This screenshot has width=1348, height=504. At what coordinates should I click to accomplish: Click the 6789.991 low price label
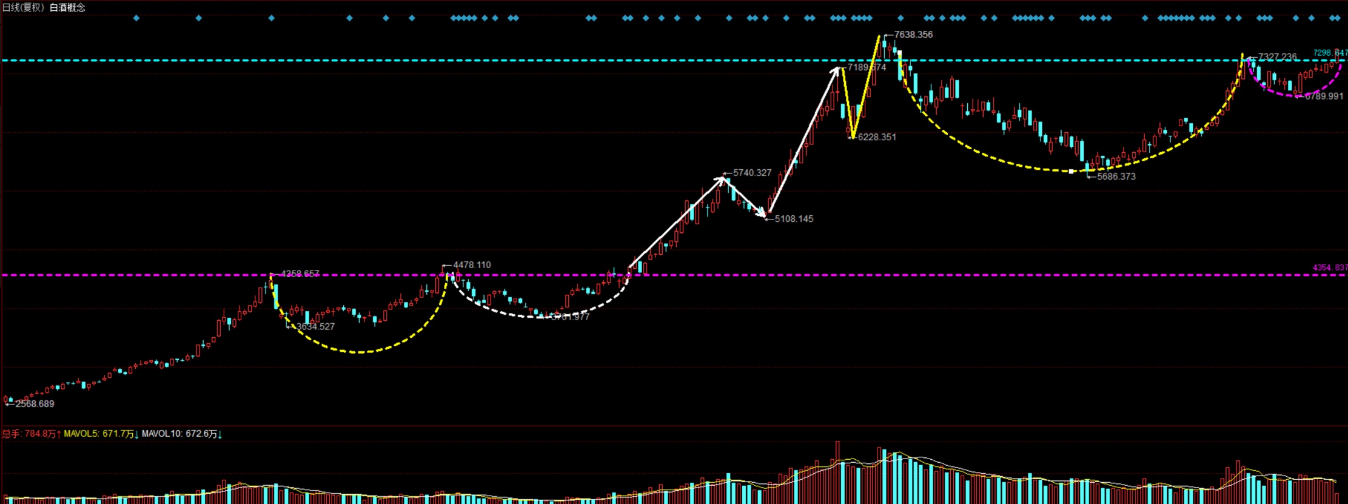(1324, 96)
